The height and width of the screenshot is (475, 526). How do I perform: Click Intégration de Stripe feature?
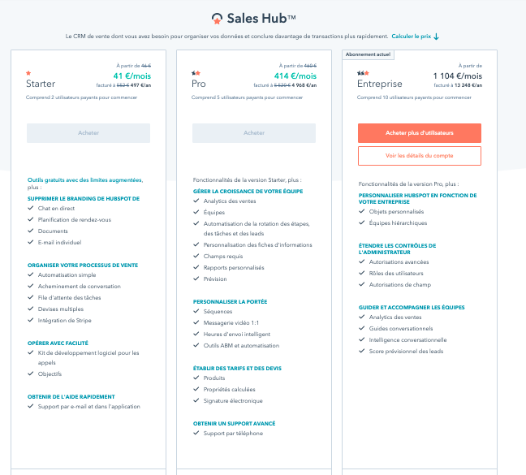click(x=64, y=321)
